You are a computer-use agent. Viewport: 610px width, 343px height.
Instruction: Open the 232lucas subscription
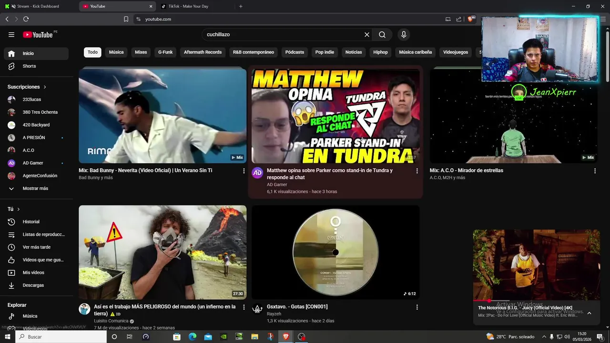click(x=36, y=100)
